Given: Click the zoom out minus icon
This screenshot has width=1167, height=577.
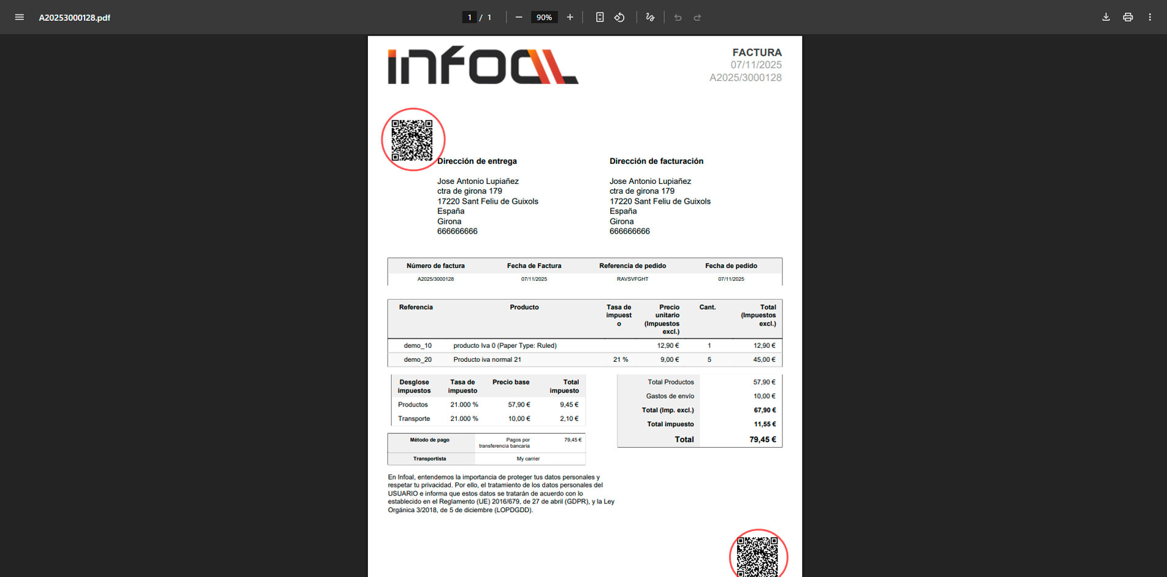Looking at the screenshot, I should [x=519, y=17].
